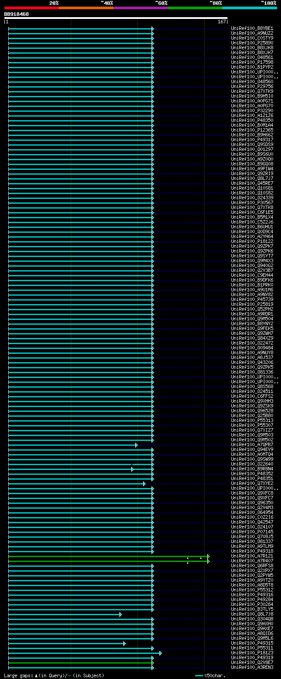Select hit label UniRef100_Q7XTK9

point(252,92)
